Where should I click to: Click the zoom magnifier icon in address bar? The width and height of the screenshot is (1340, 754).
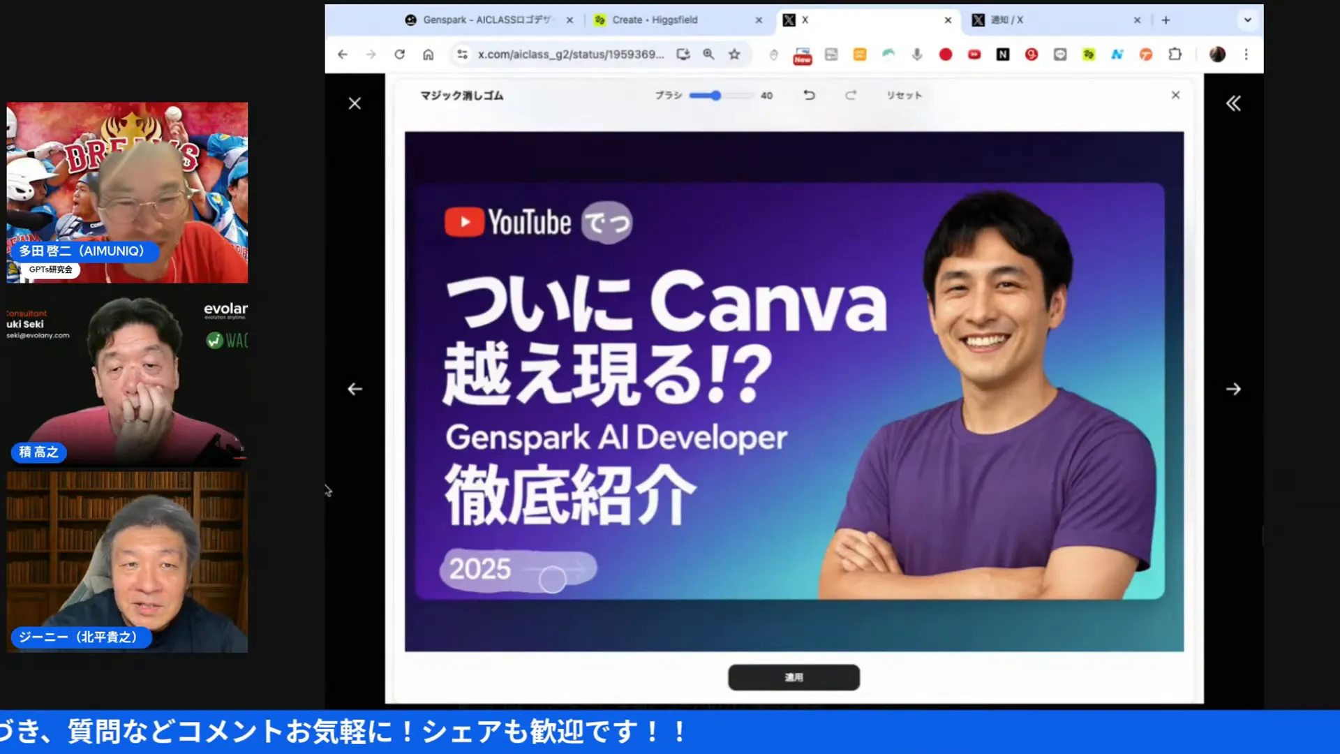pos(708,54)
